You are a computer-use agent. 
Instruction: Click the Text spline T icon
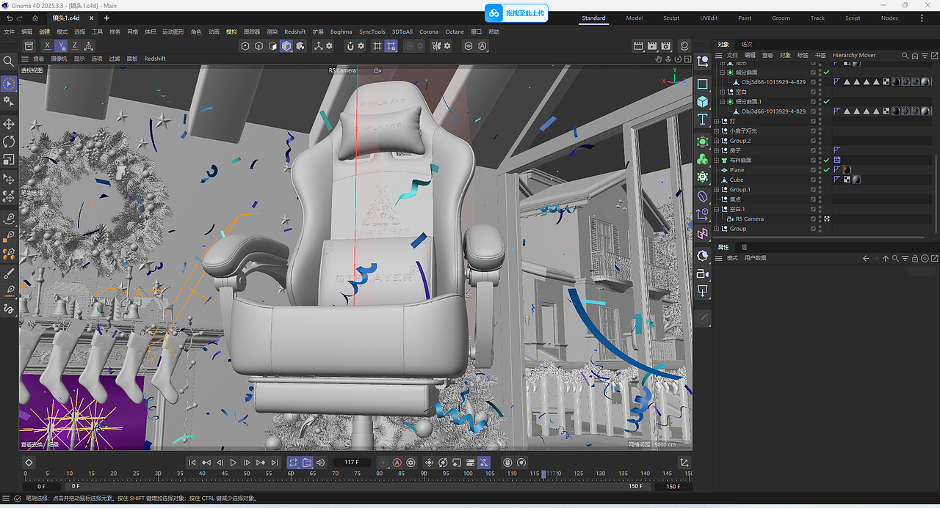click(x=703, y=119)
